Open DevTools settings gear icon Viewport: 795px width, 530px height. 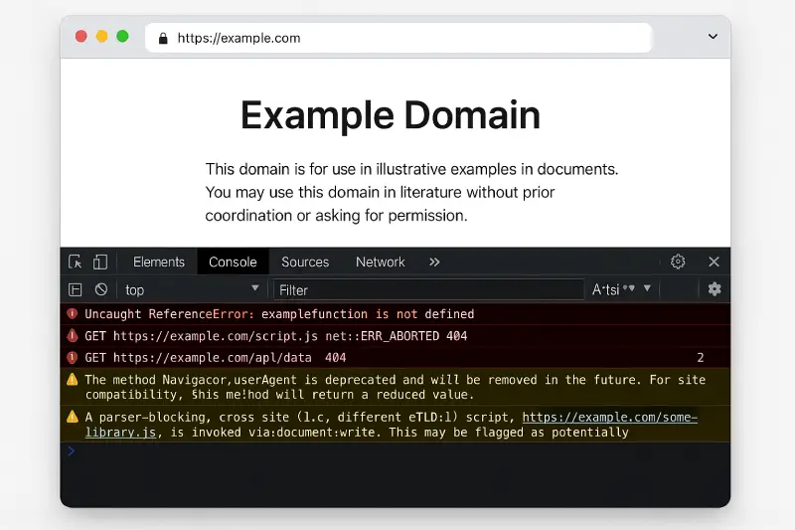678,262
